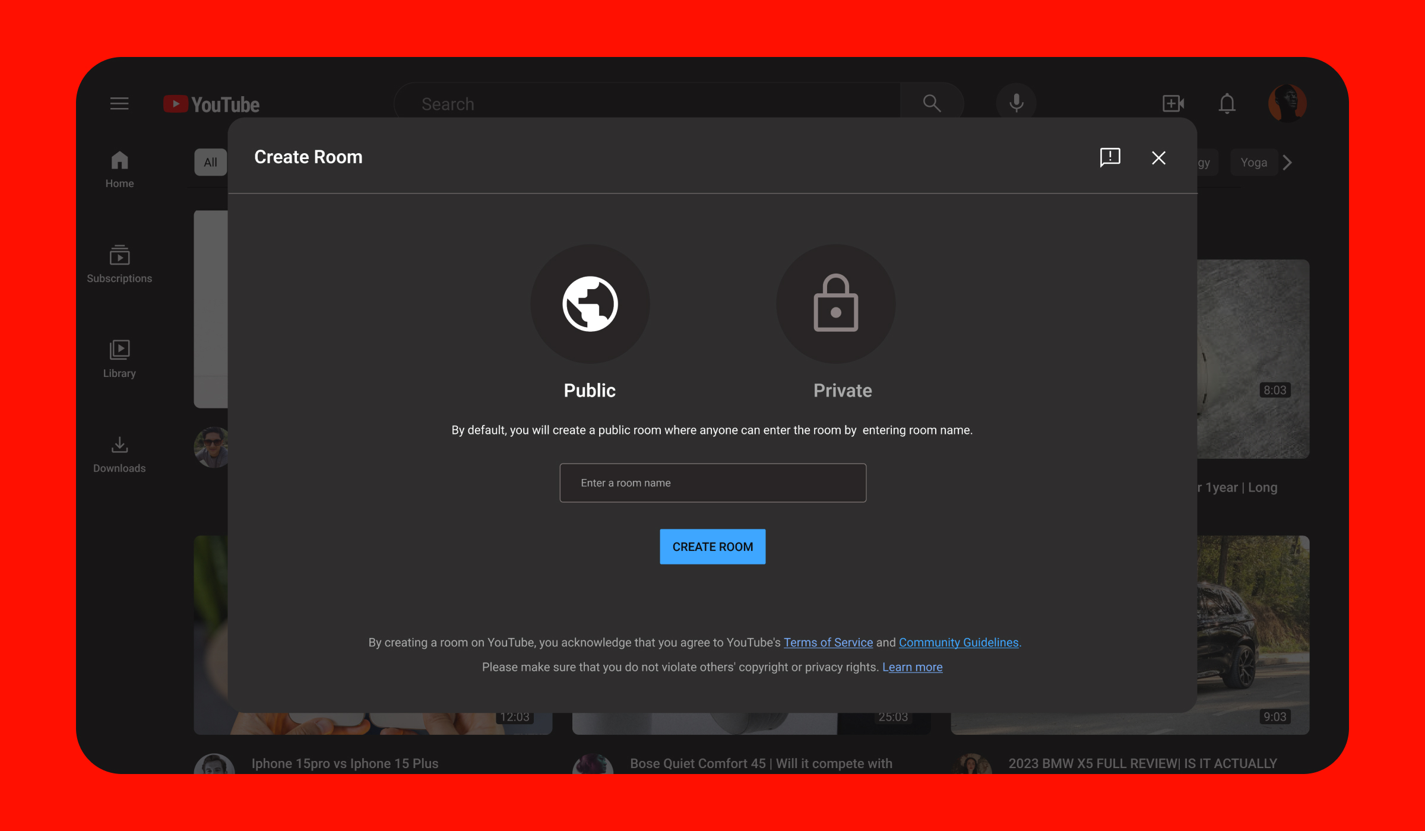Viewport: 1425px width, 831px height.
Task: Select the Public globe room option
Action: (590, 304)
